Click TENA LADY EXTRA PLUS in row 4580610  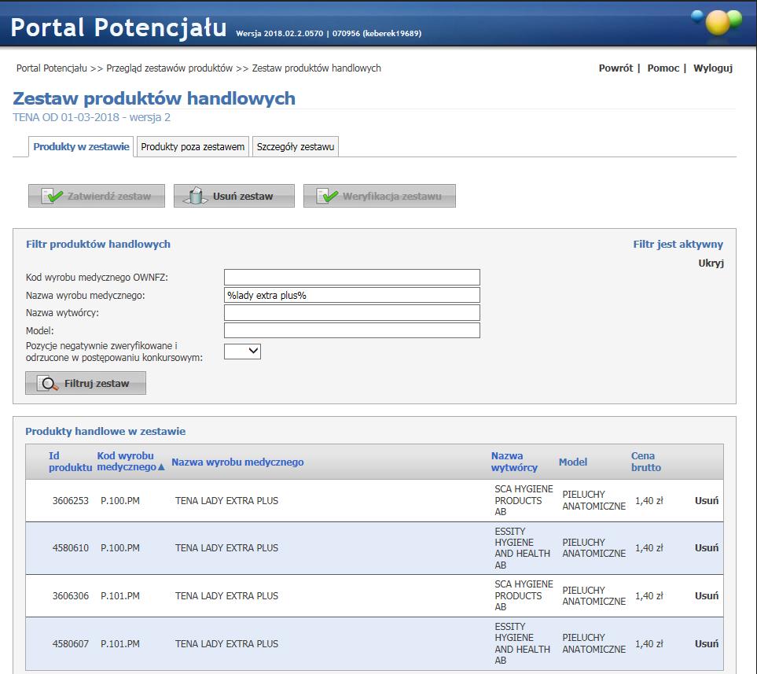point(226,548)
